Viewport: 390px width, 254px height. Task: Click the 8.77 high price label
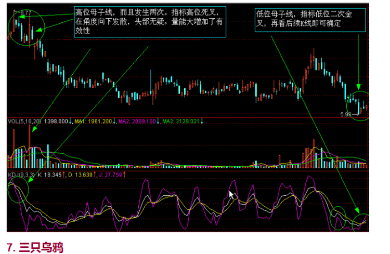(25, 12)
